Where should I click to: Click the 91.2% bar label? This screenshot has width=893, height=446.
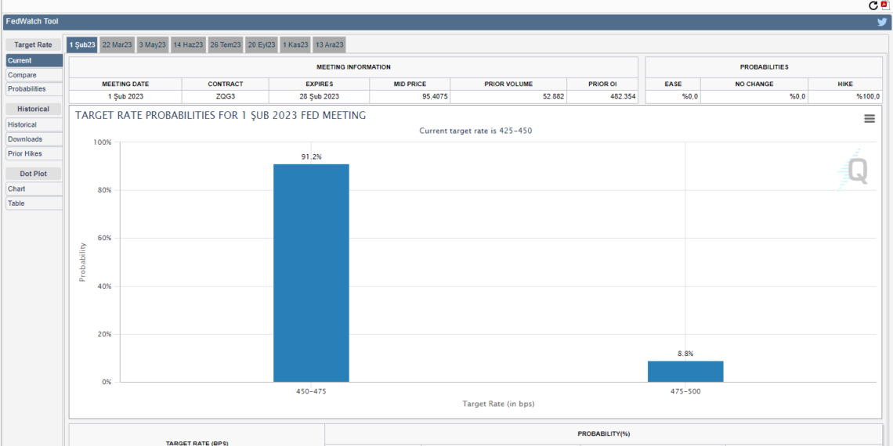click(x=312, y=156)
